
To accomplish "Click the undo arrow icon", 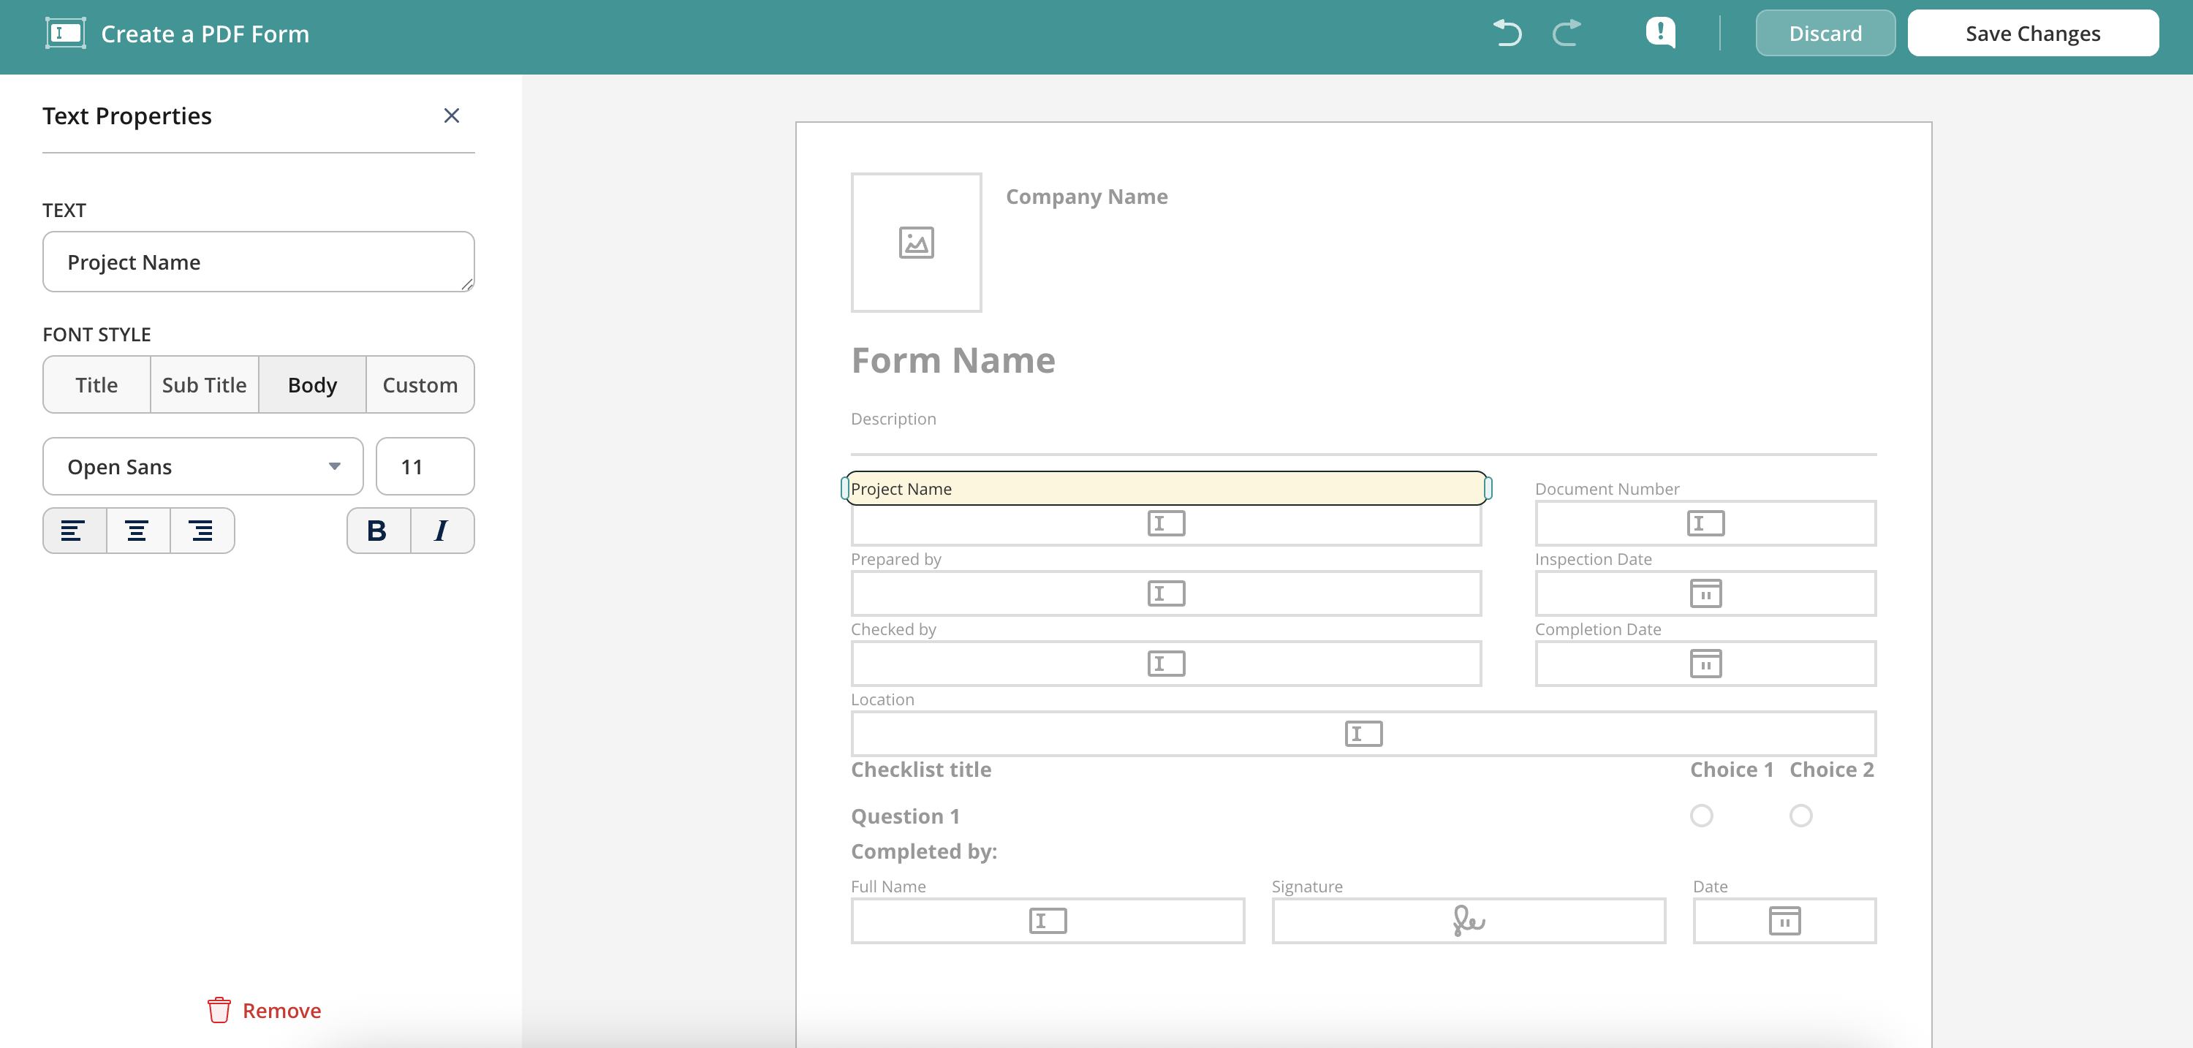I will point(1507,33).
